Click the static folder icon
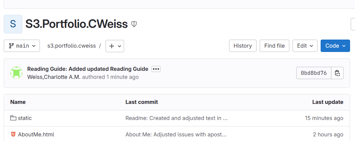 13,118
